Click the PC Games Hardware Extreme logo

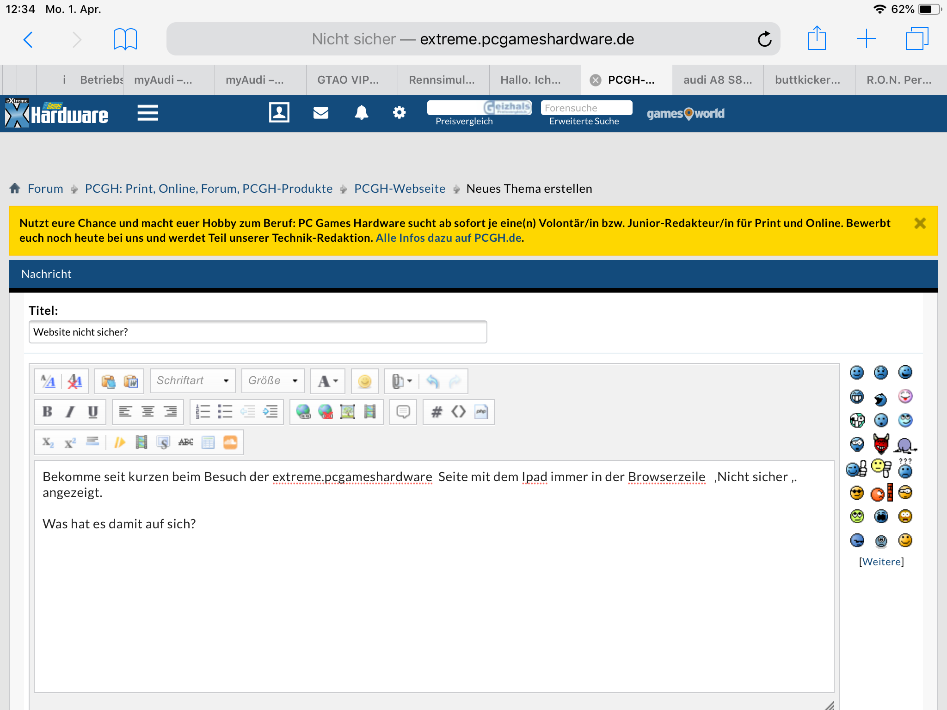point(56,113)
